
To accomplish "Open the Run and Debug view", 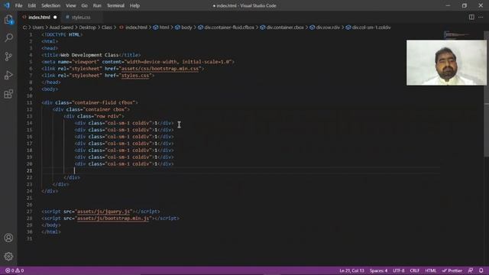I will 8,75.
